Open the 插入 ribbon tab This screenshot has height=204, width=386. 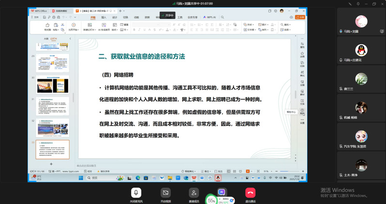click(x=104, y=17)
